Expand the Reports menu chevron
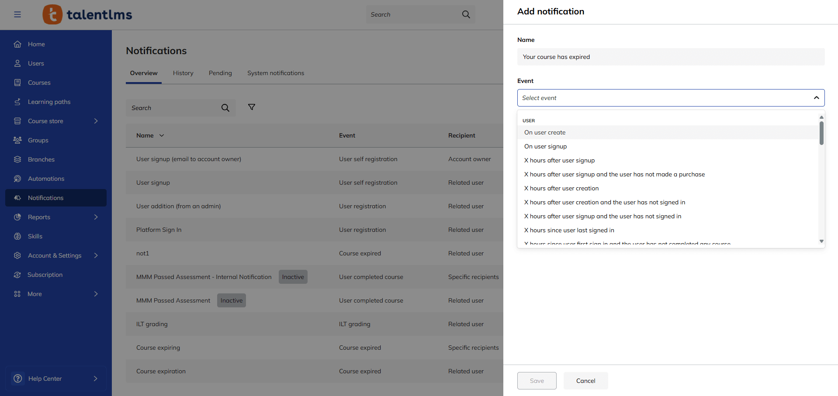This screenshot has height=396, width=838. tap(96, 217)
